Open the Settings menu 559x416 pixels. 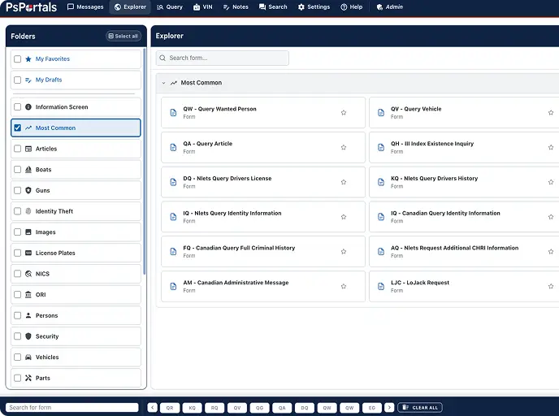(314, 6)
